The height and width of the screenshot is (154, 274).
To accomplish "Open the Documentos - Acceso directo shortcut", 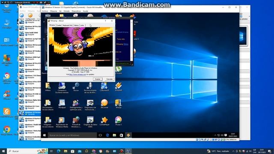I will (x=48, y=105).
